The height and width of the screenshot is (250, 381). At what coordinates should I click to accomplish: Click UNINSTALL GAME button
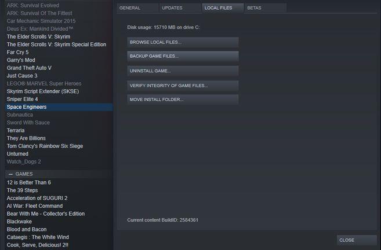[x=183, y=71]
